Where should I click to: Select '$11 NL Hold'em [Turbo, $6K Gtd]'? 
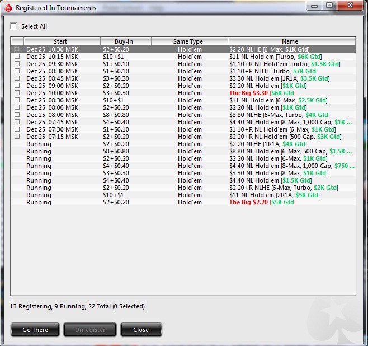click(276, 57)
